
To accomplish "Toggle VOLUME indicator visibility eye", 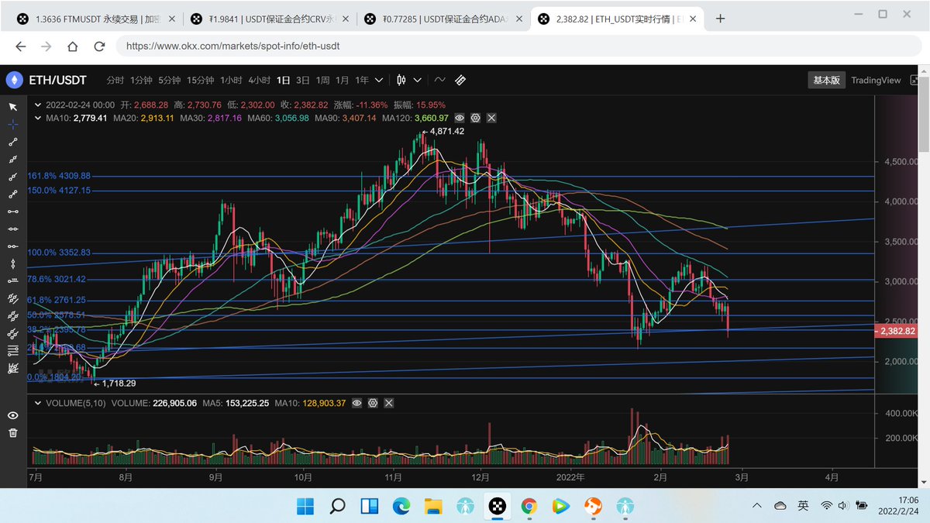I will (357, 403).
